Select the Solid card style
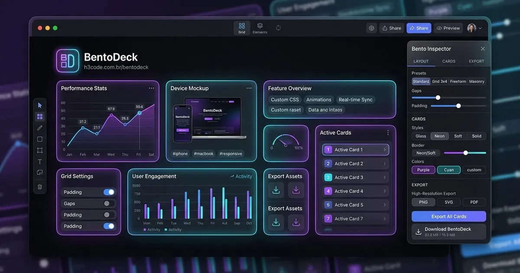 click(477, 136)
